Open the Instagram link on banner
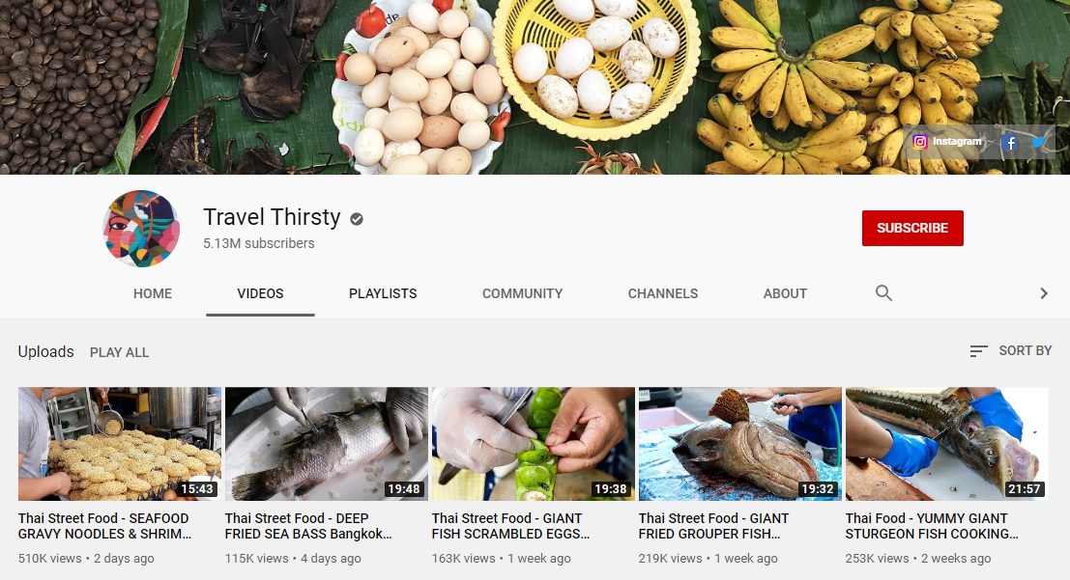The height and width of the screenshot is (580, 1070). pos(947,142)
